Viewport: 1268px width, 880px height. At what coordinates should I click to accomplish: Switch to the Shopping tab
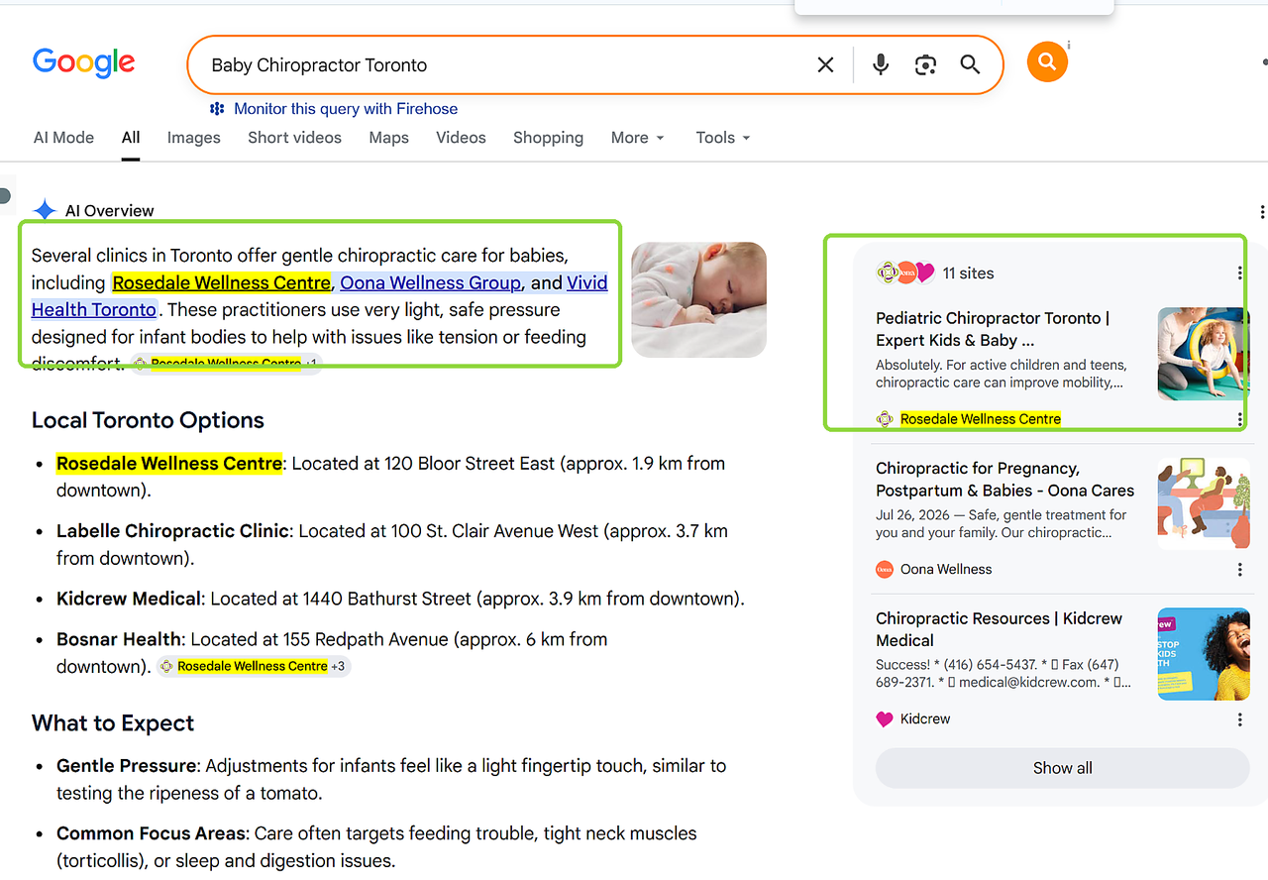[x=548, y=138]
